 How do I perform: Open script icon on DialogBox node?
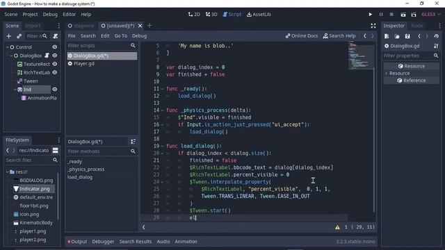(x=47, y=56)
